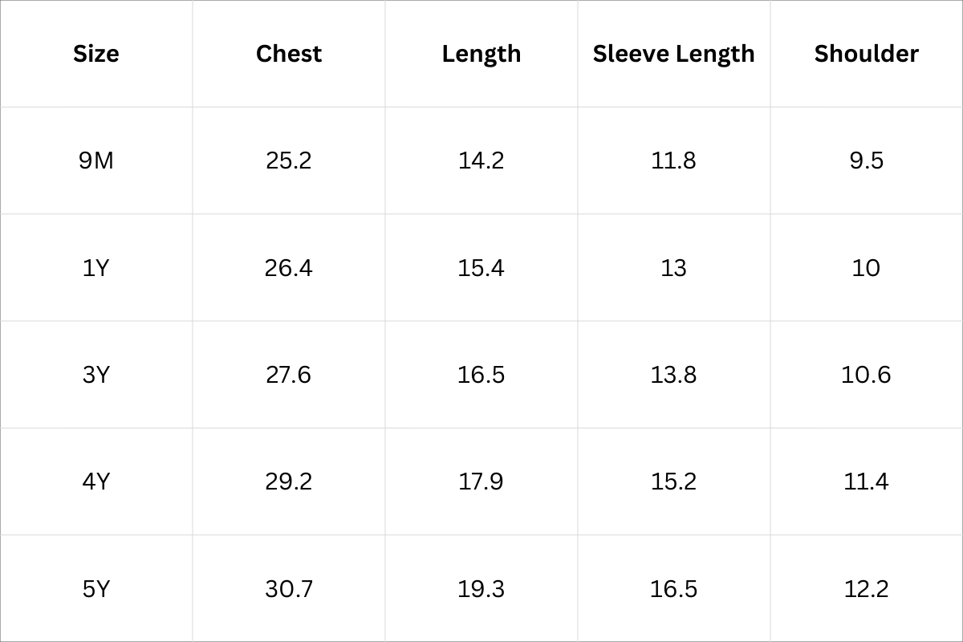Click the 30.7 chest value for 5Y

click(x=289, y=589)
